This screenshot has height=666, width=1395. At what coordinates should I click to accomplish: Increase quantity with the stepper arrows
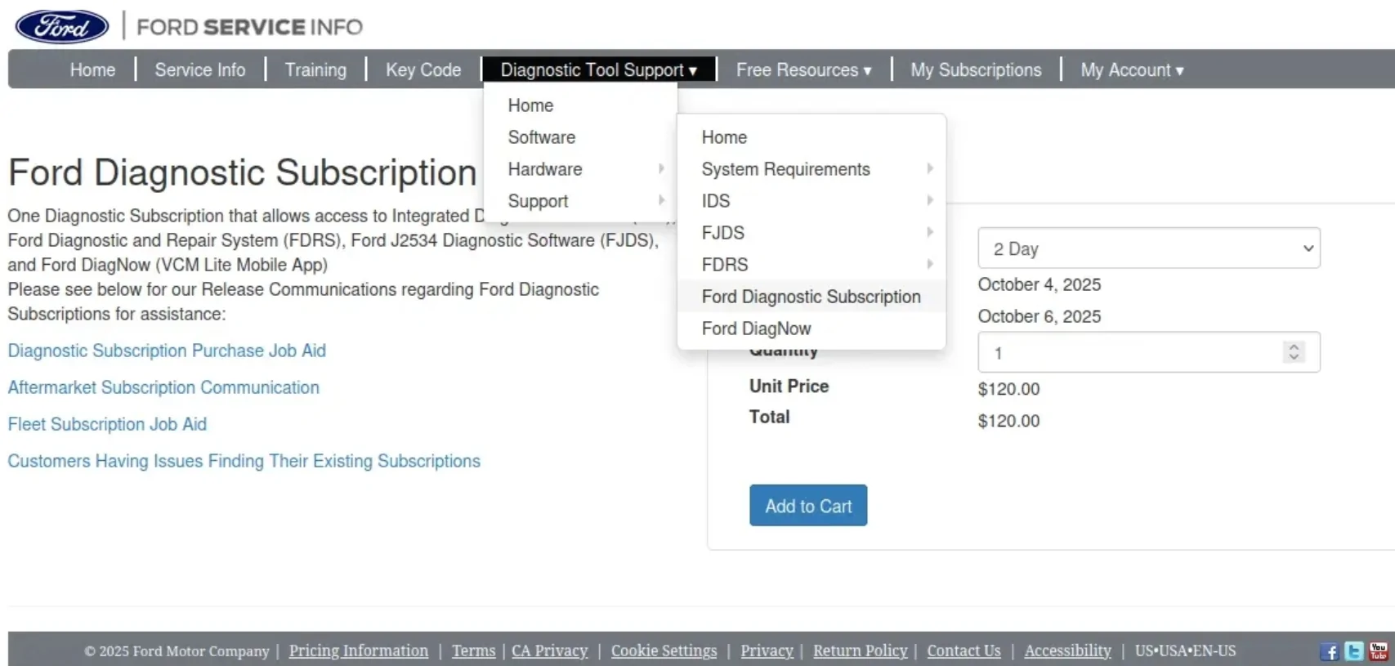(x=1294, y=346)
